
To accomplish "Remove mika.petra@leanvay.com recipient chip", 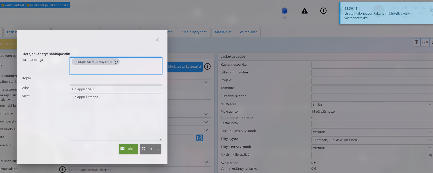I will point(116,62).
